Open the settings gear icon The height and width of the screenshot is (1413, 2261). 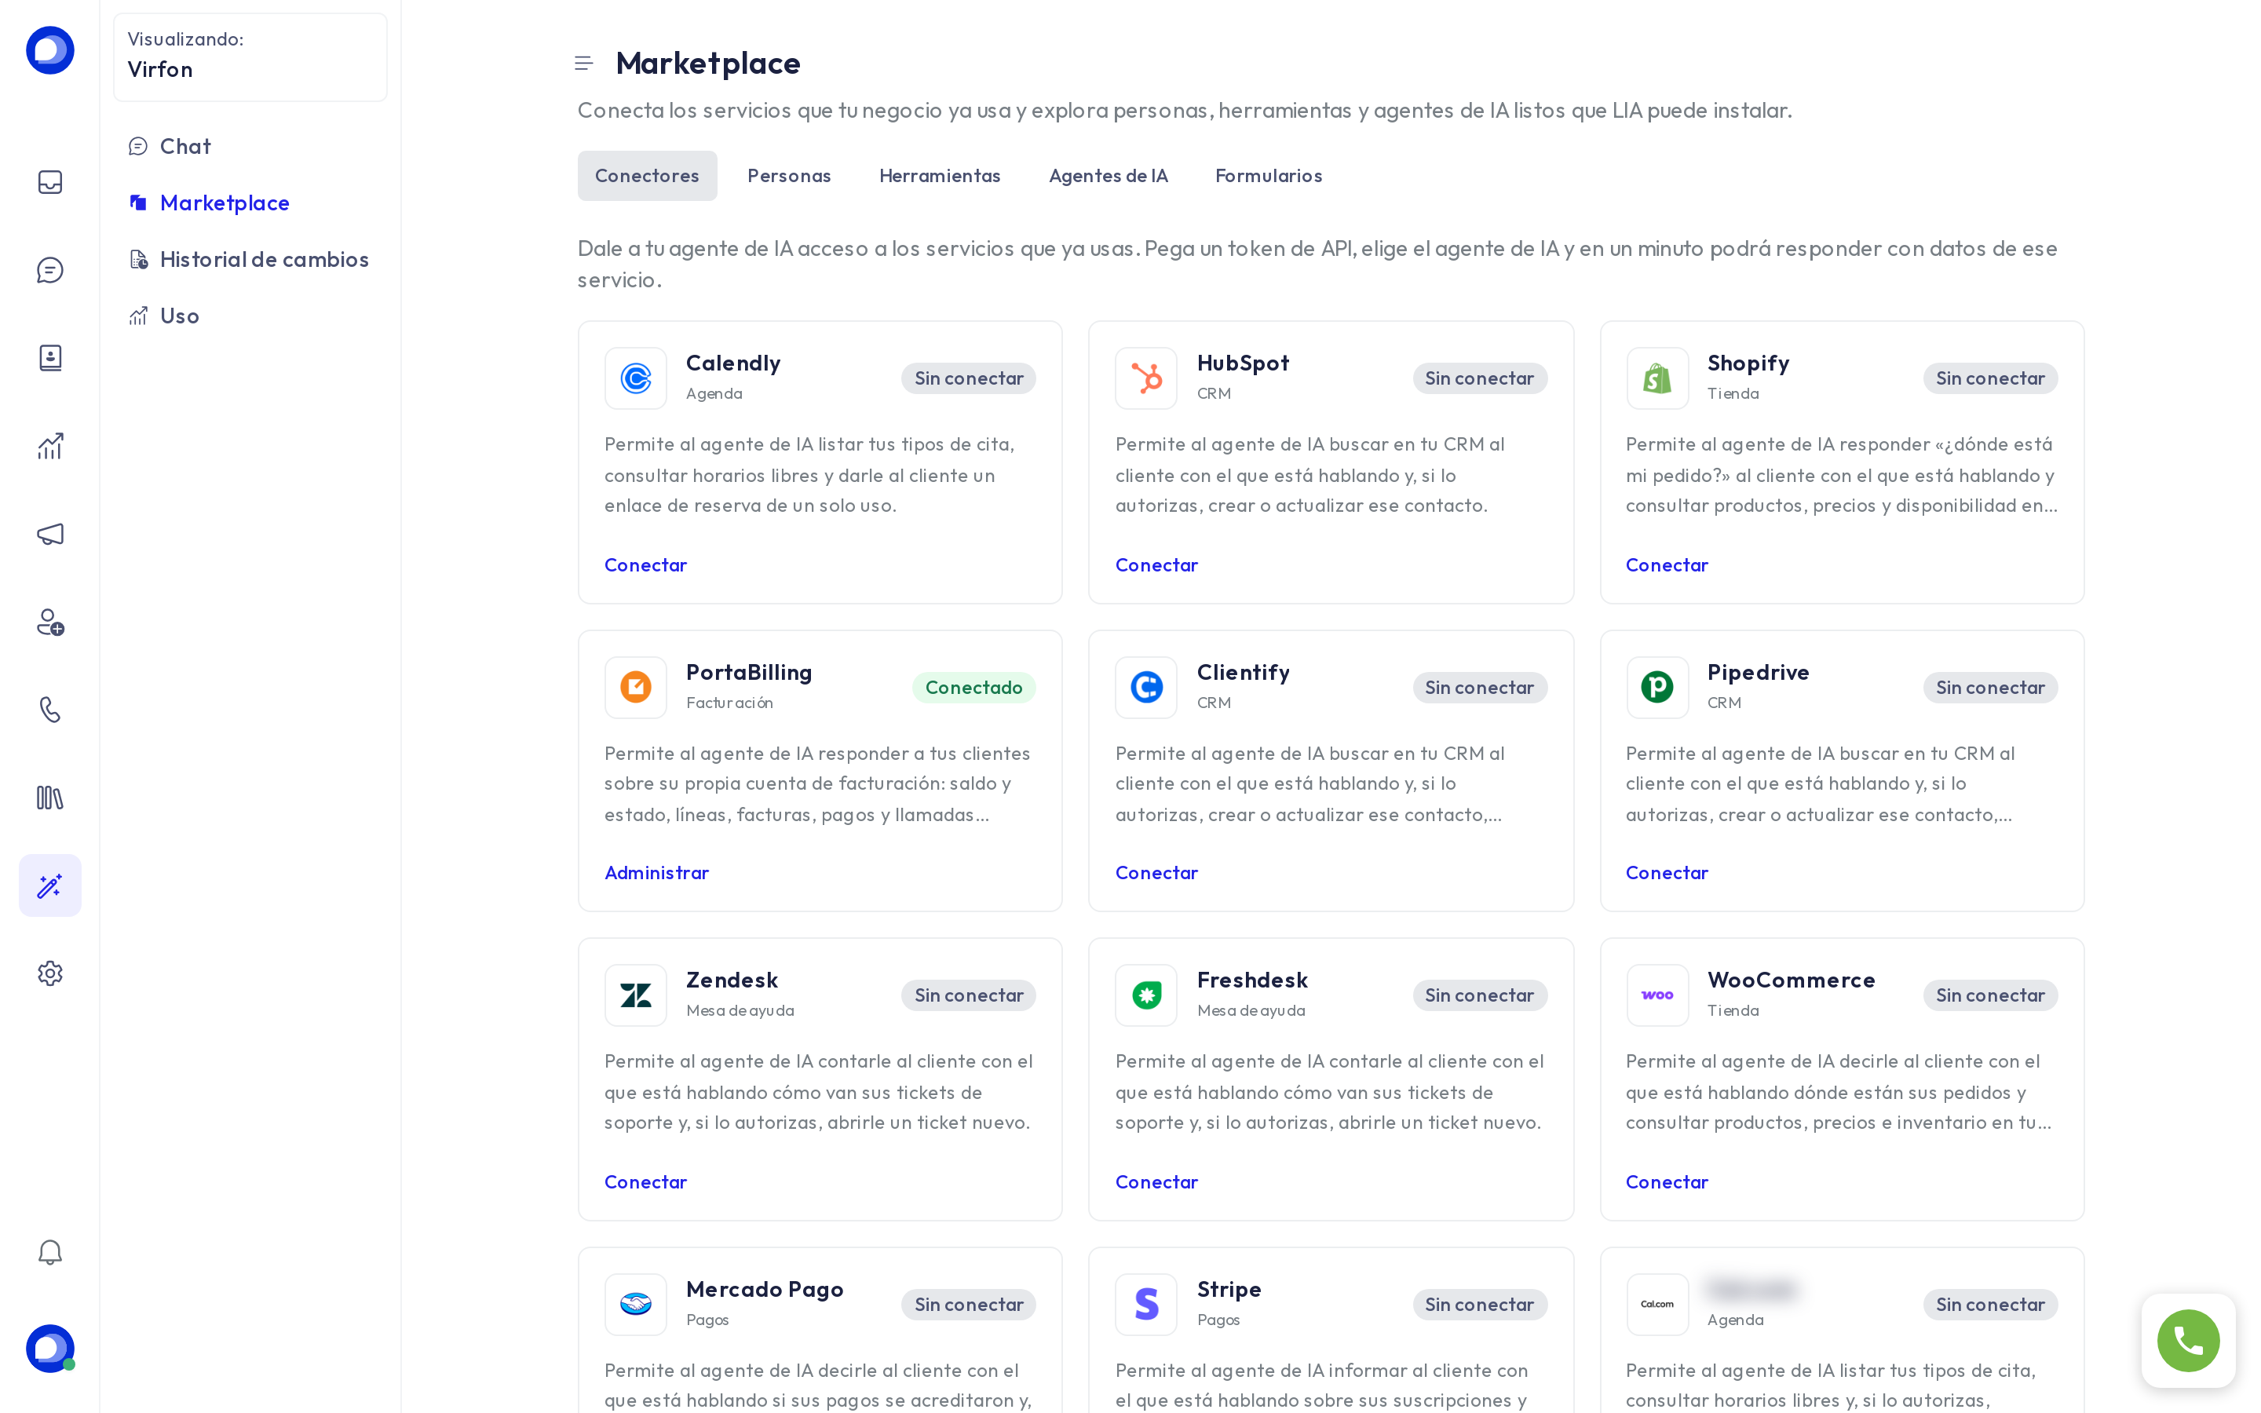pos(49,973)
